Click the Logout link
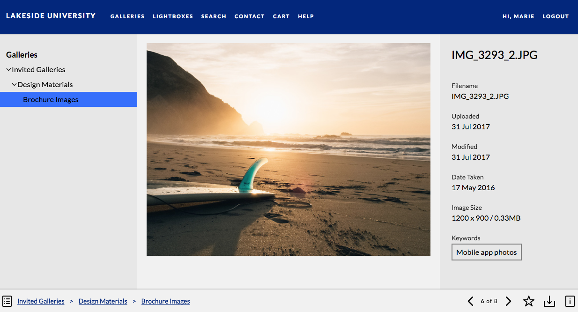 click(556, 16)
